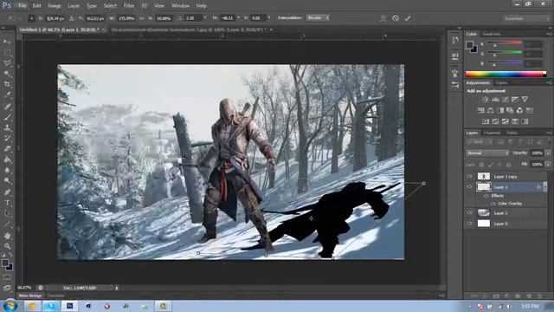Select the Lasso tool
Screen dimensions: 554x312
click(7, 63)
